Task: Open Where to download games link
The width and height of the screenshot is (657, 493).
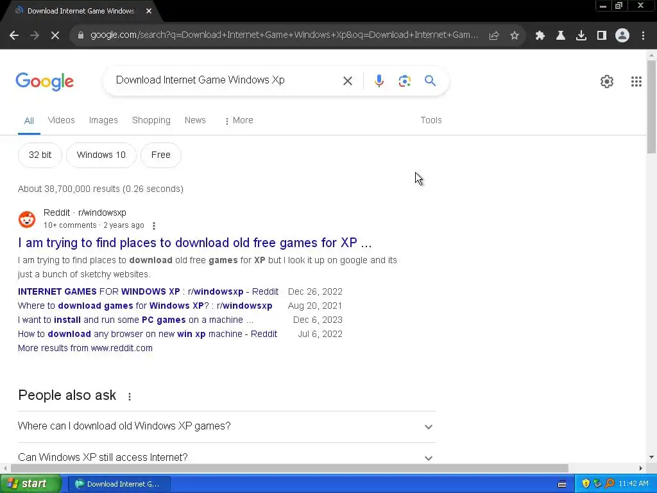Action: coord(145,306)
